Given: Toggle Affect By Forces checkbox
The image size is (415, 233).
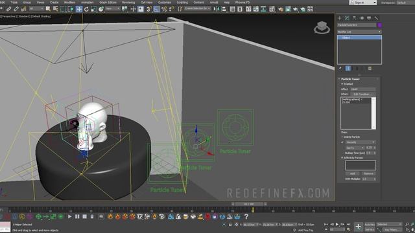Looking at the screenshot, I should click(342, 158).
